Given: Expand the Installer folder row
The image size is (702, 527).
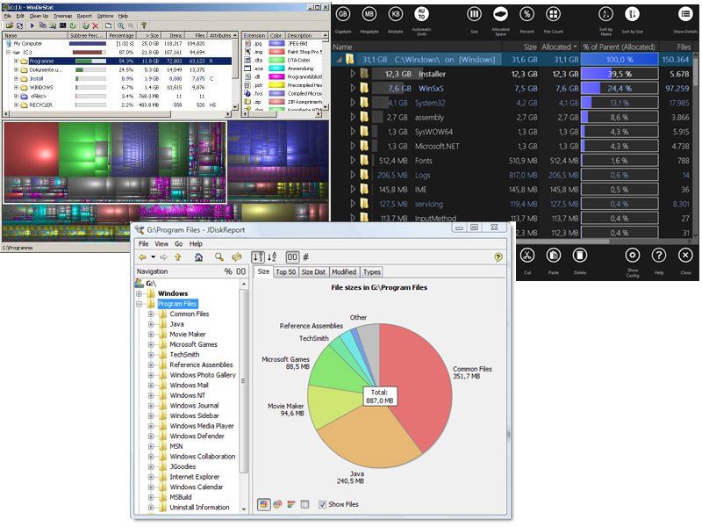Looking at the screenshot, I should 353,74.
